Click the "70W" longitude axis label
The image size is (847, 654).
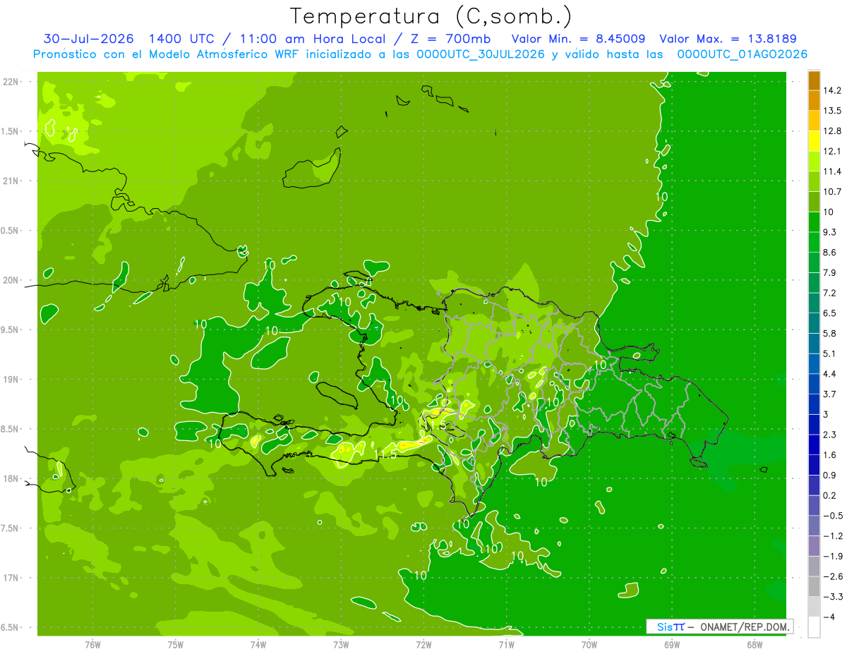589,646
